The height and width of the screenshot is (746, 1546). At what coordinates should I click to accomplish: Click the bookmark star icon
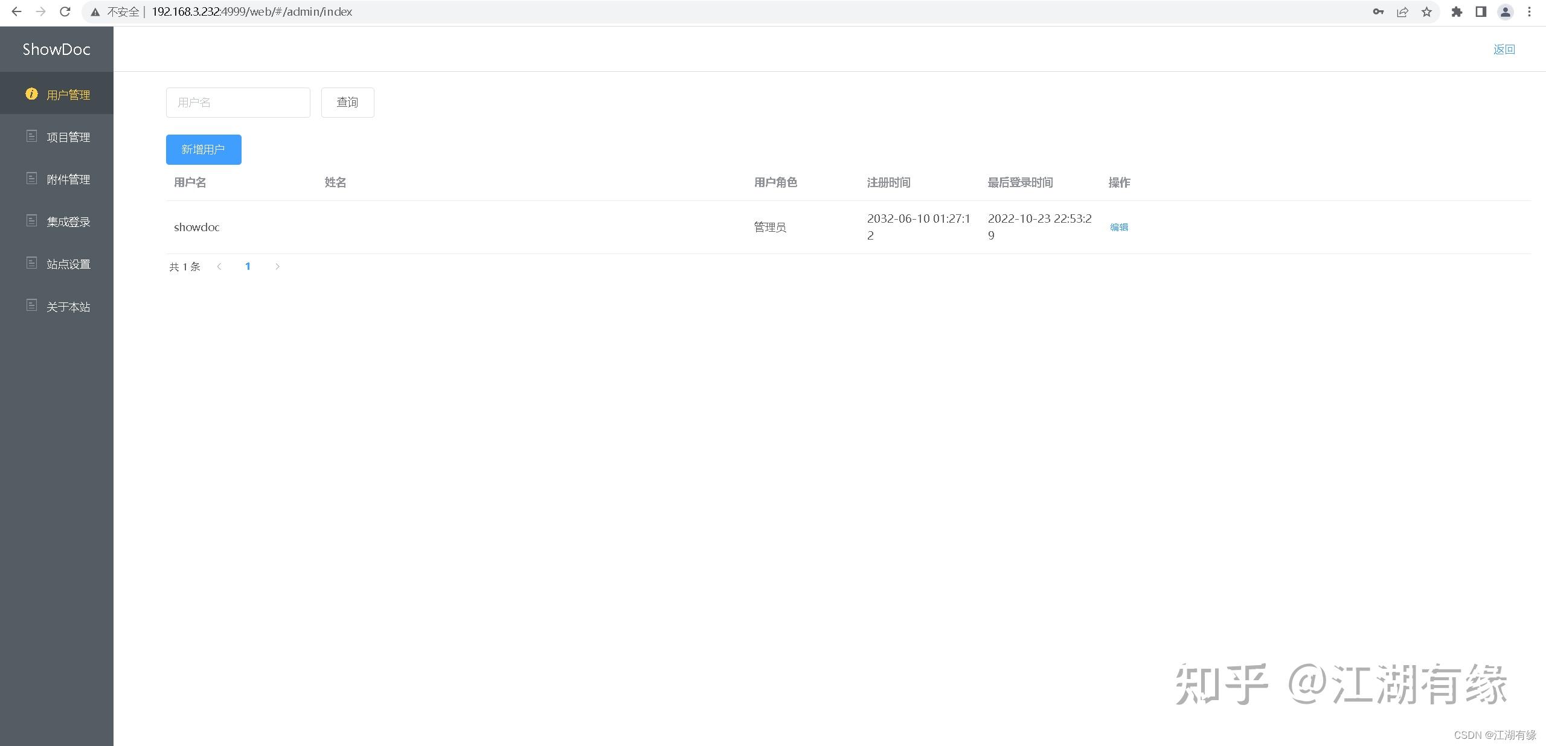[x=1426, y=11]
